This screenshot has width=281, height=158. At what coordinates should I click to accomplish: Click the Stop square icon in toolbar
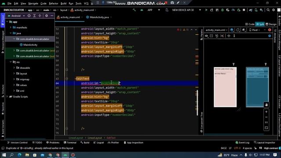coord(244,10)
